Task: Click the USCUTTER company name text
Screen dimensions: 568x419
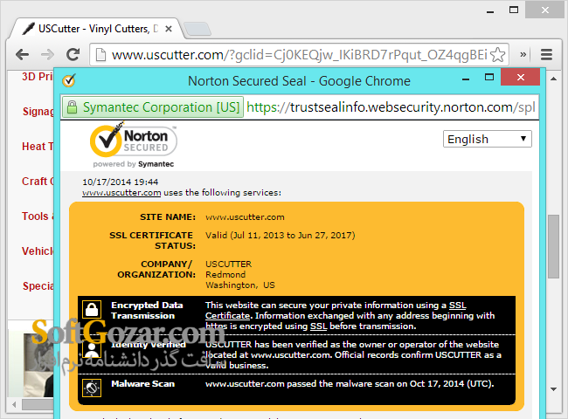Action: [228, 264]
